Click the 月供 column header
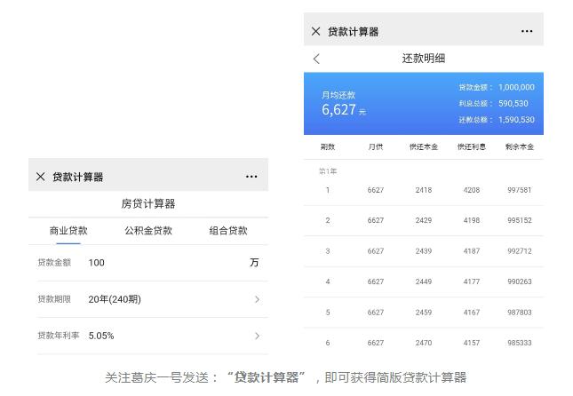Screen dimensions: 573x396 tap(375, 147)
